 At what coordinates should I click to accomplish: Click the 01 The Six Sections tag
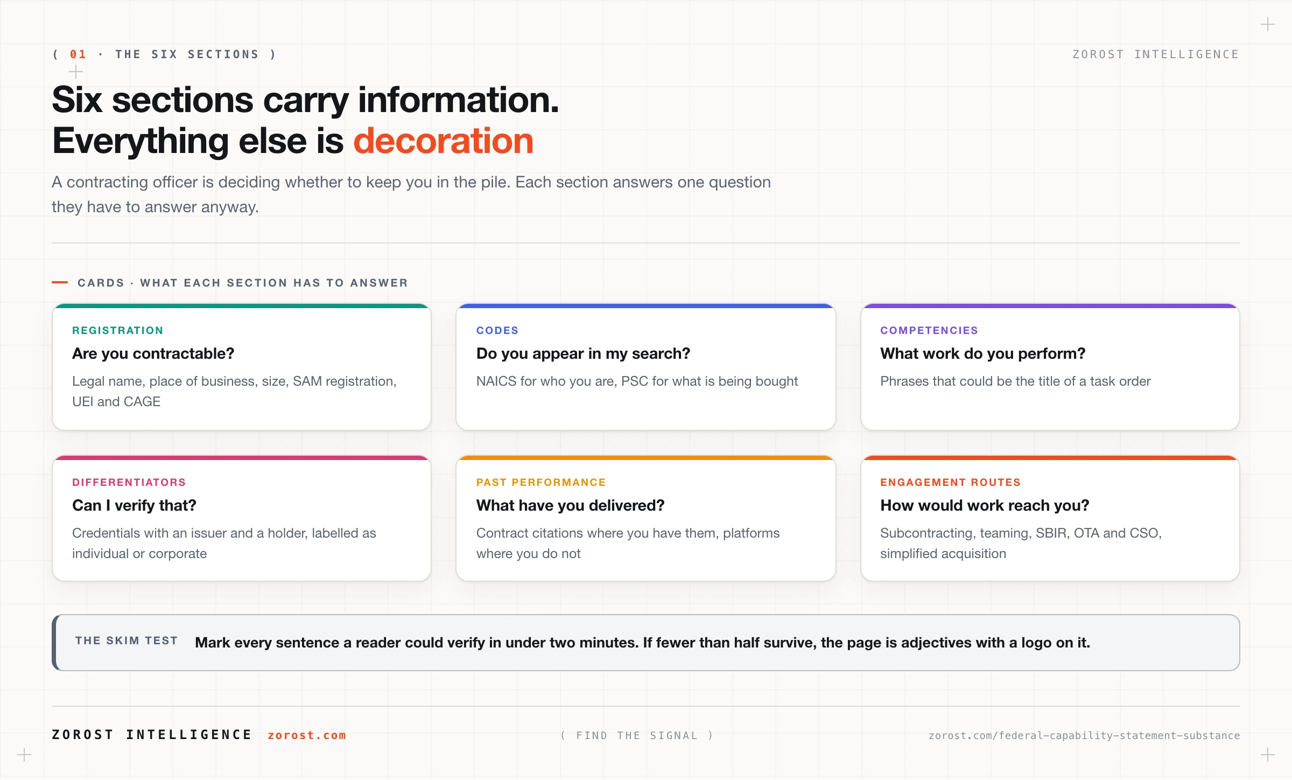click(165, 54)
